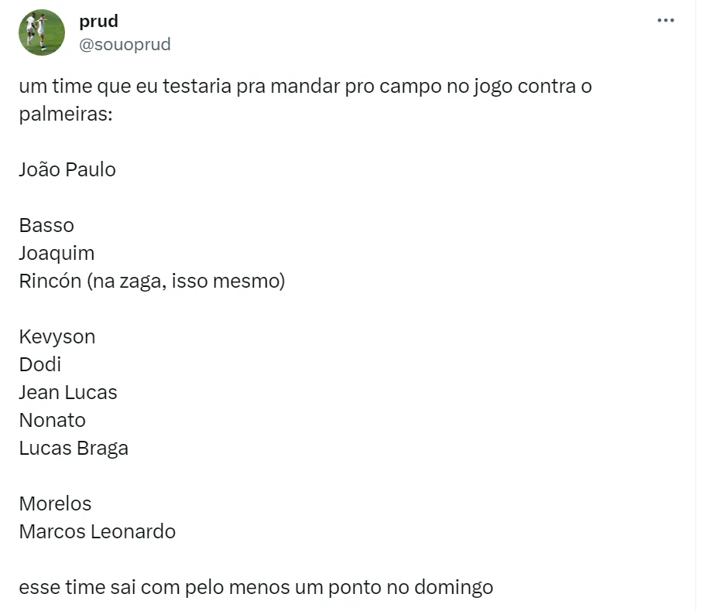This screenshot has width=703, height=611.
Task: Click the @souoprud handle
Action: [125, 45]
